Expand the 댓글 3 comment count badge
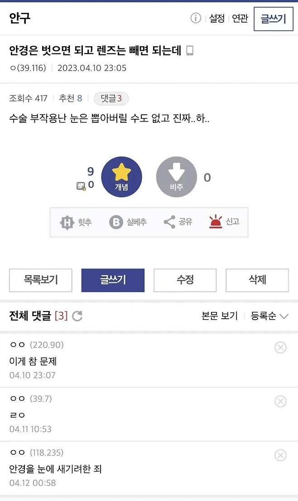Viewport: 298px width, 501px height. click(110, 99)
